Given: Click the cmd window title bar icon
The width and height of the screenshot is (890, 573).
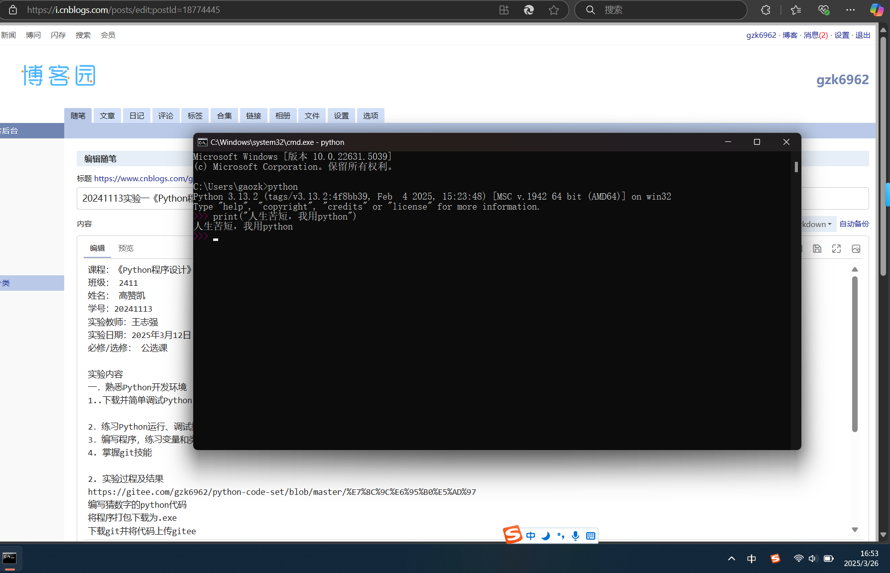Looking at the screenshot, I should [203, 142].
